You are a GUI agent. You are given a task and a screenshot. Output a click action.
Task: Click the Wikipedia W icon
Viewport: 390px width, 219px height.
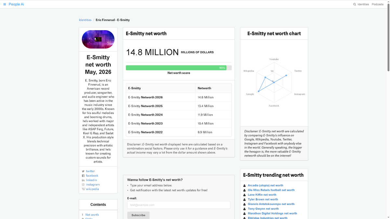click(x=84, y=189)
